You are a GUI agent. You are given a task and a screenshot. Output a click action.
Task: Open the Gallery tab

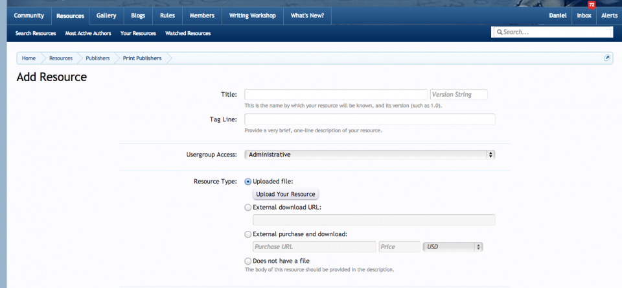tap(106, 16)
